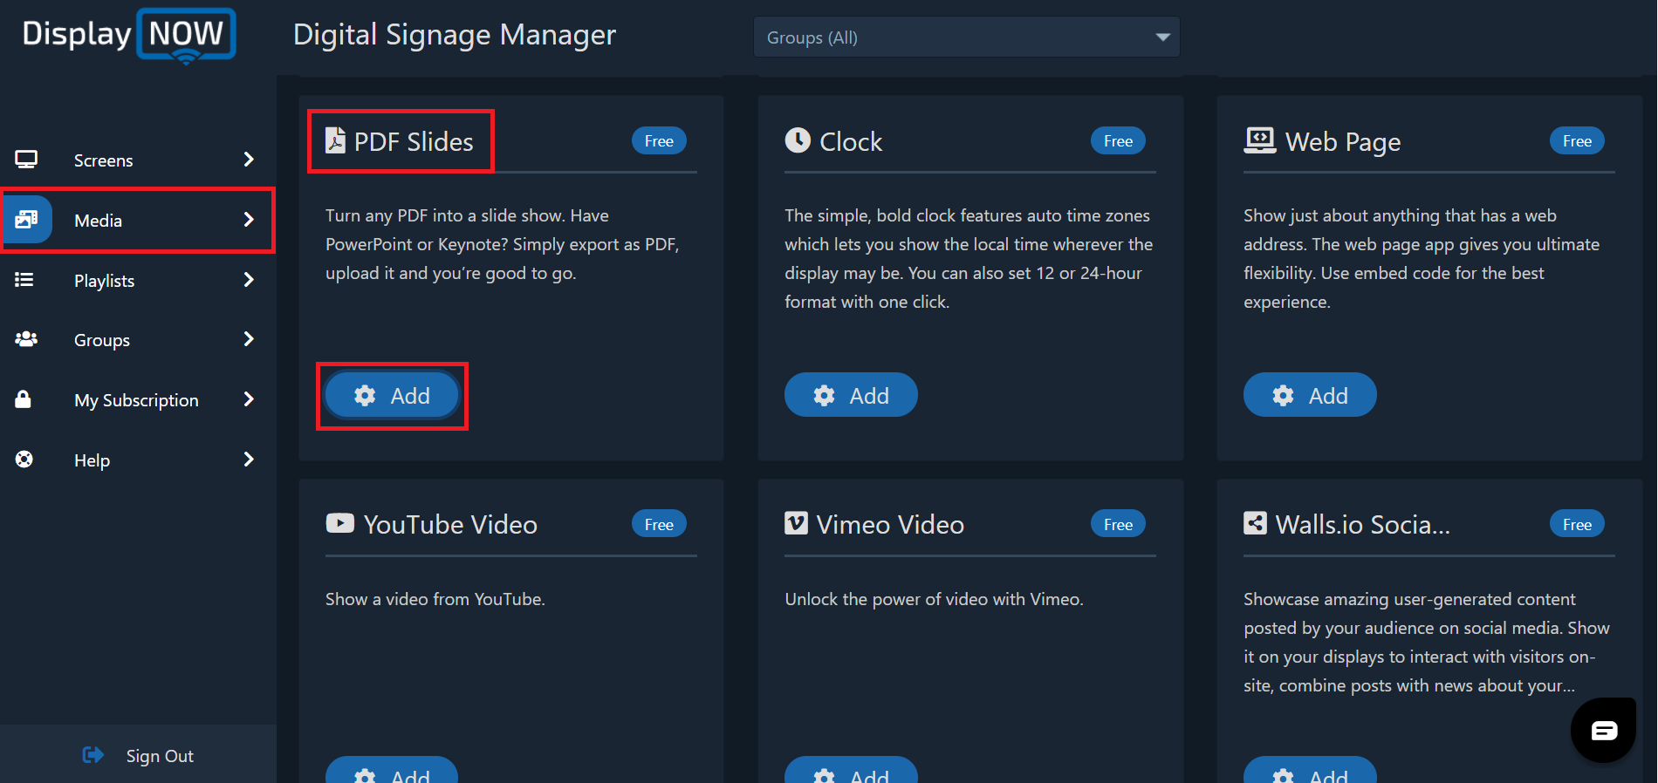This screenshot has width=1658, height=783.
Task: Click the Free badge on Vimeo Video
Action: [x=1118, y=524]
